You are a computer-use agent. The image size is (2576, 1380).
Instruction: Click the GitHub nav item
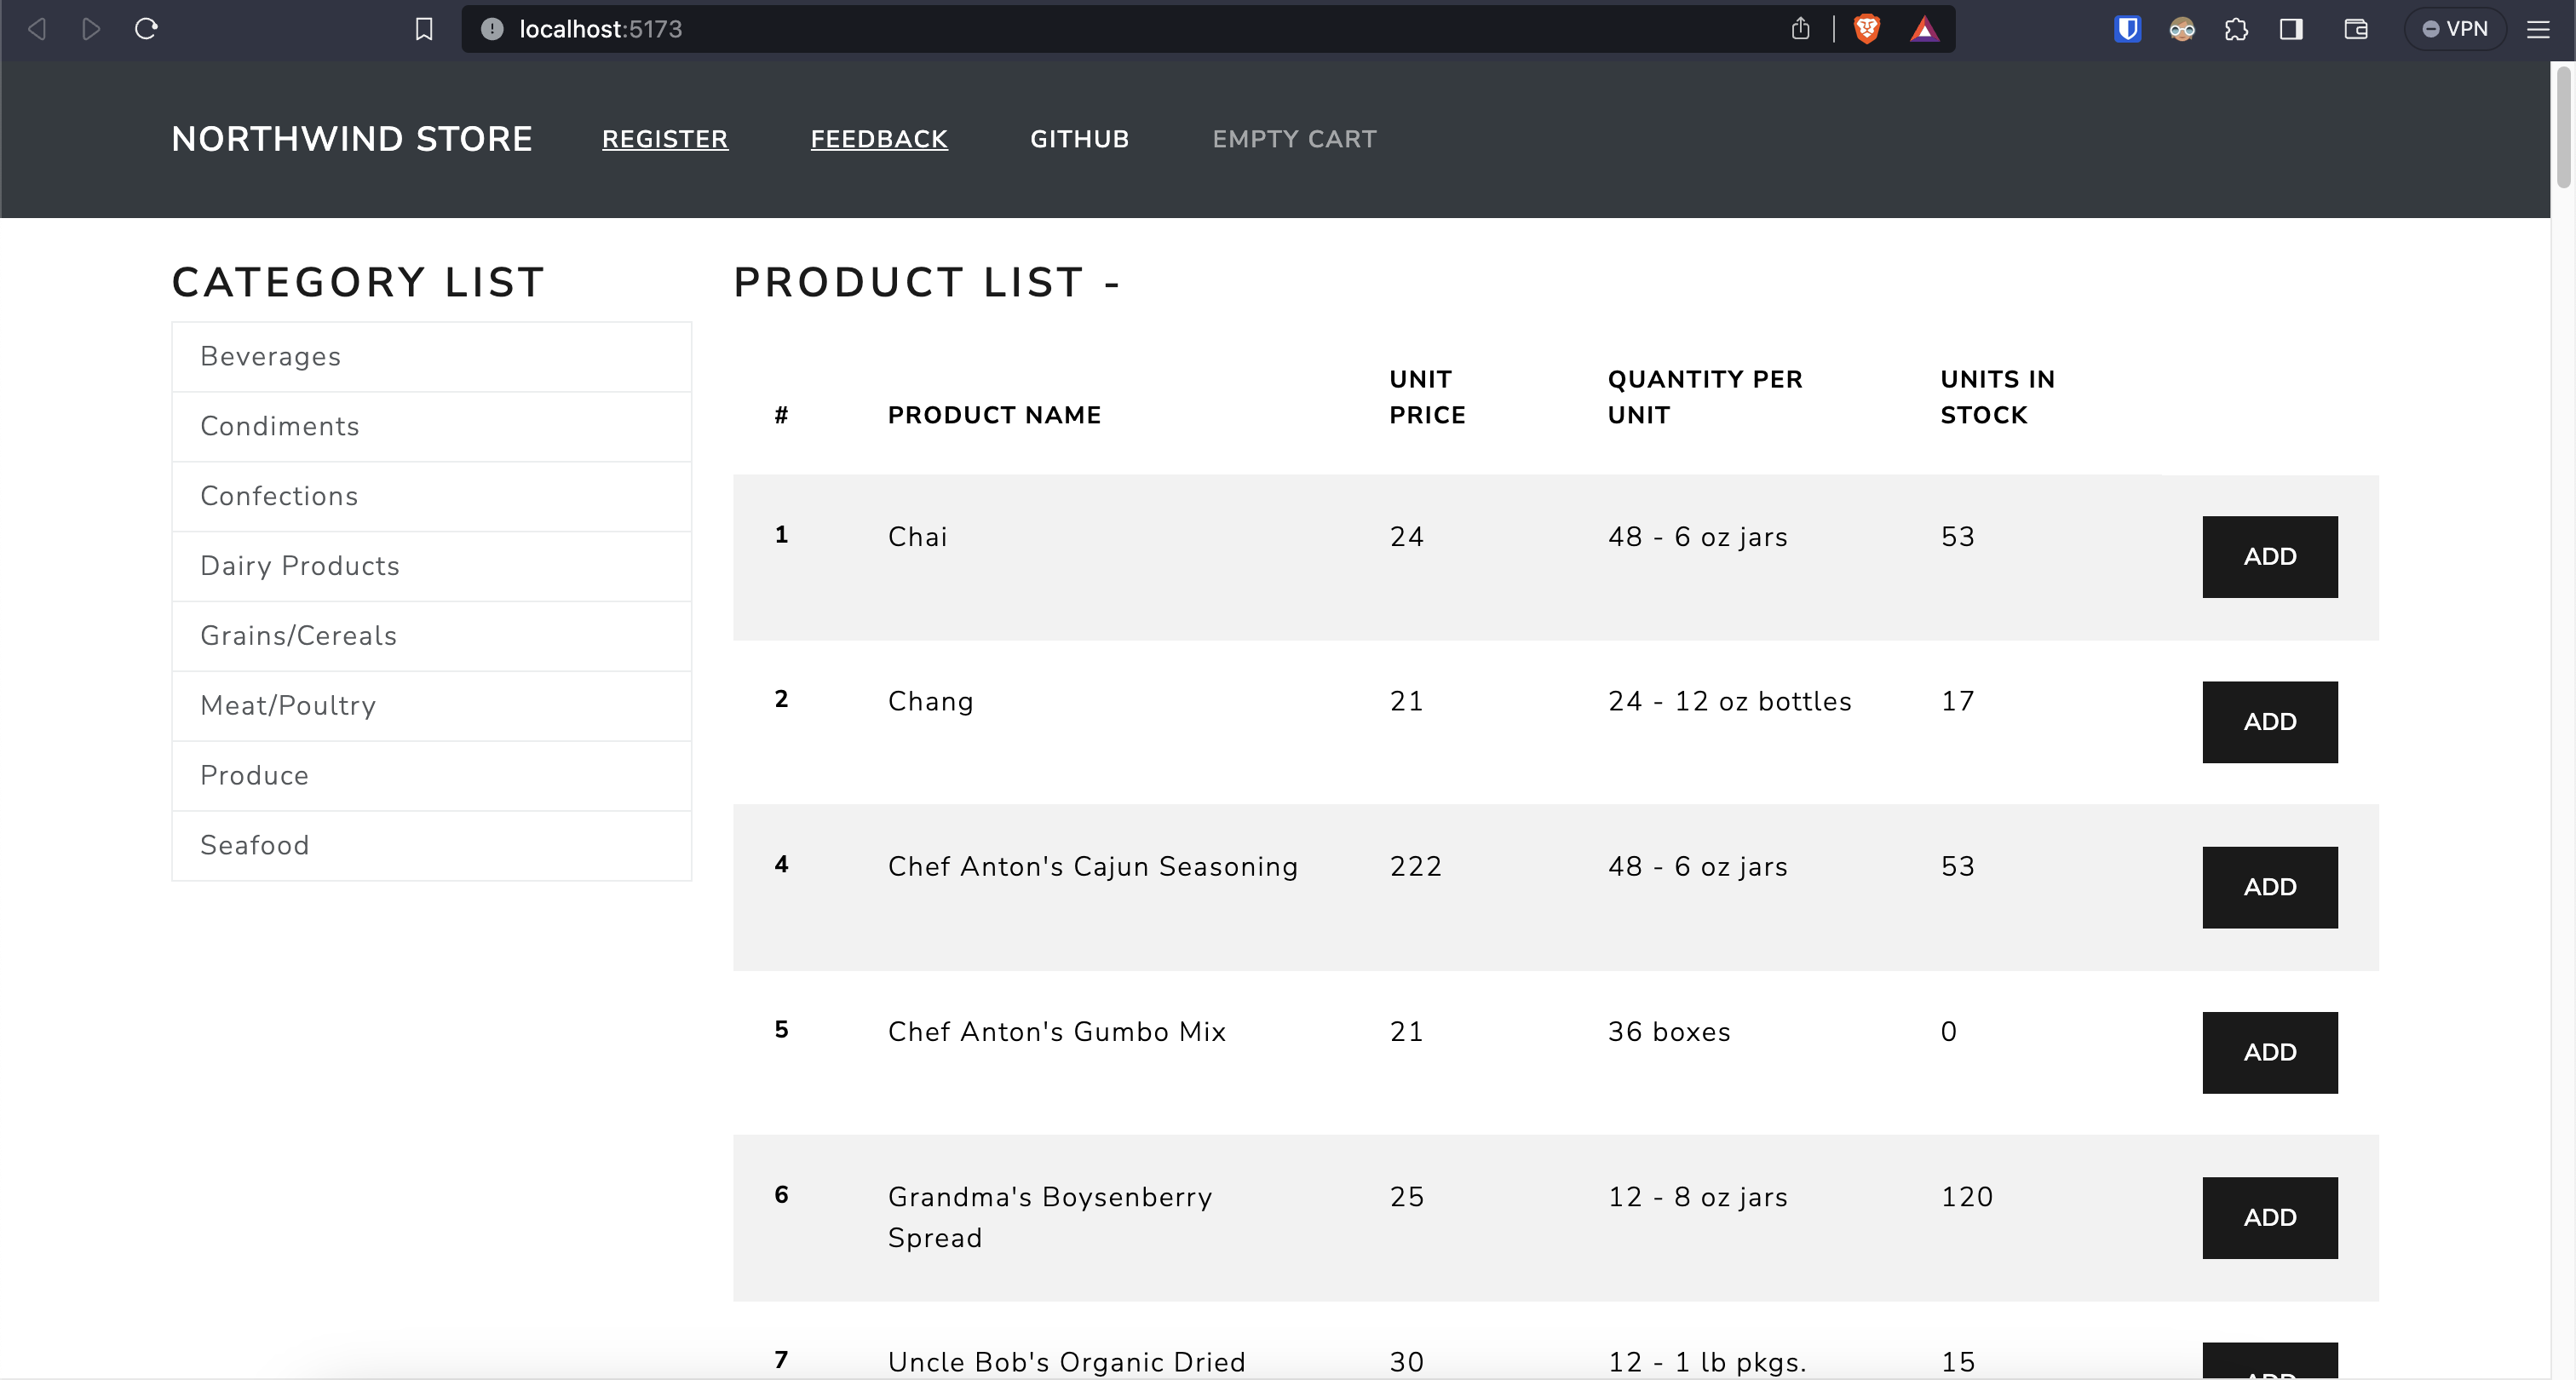(1079, 139)
